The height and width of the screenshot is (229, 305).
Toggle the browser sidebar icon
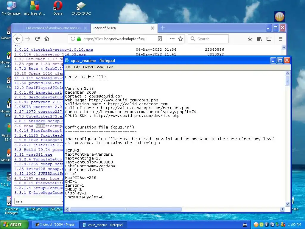coord(269,39)
